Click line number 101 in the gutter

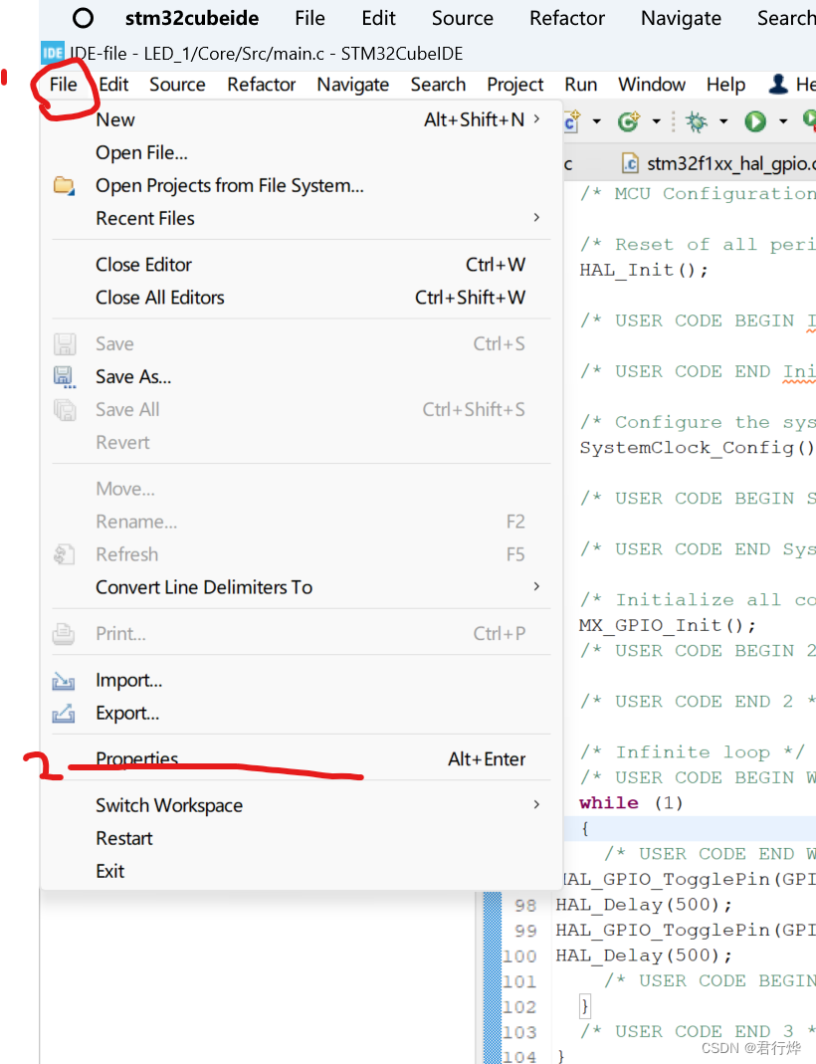[519, 981]
